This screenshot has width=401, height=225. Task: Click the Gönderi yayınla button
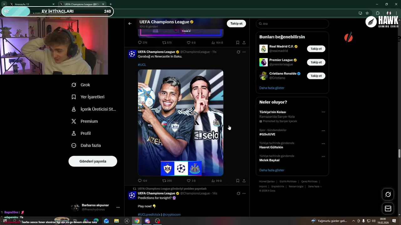click(x=93, y=161)
